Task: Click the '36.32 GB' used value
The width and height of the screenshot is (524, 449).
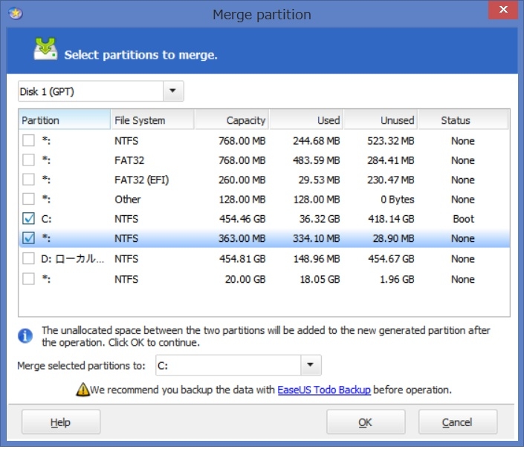Action: click(x=320, y=219)
